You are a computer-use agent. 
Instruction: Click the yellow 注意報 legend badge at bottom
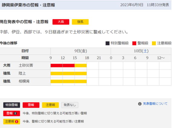[51, 105]
